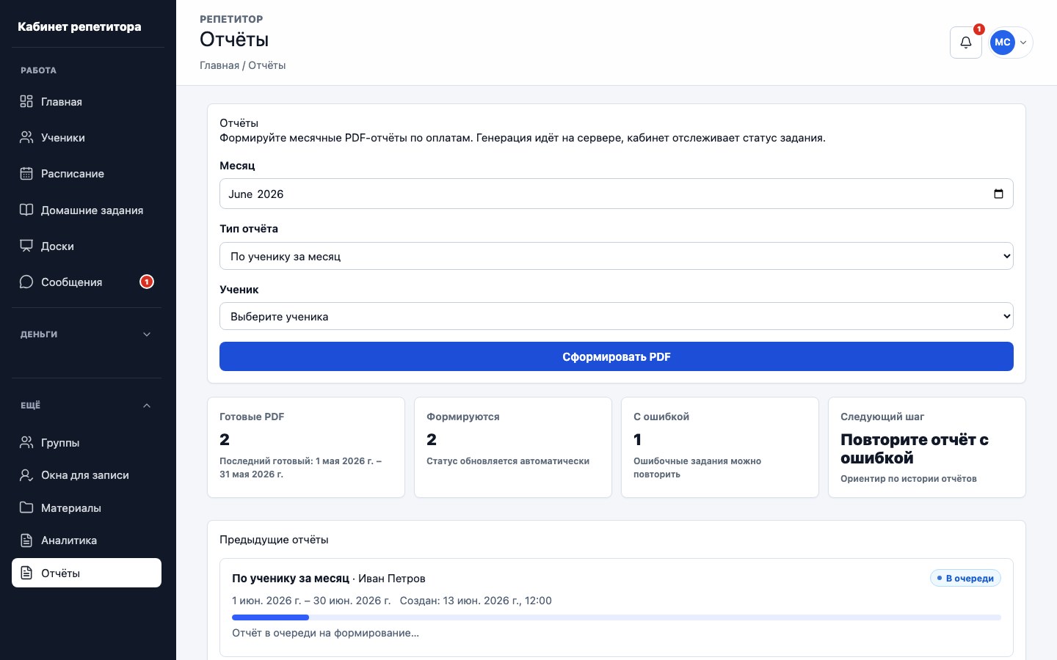Click the Ученики people icon
Viewport: 1057px width, 660px height.
(26, 137)
